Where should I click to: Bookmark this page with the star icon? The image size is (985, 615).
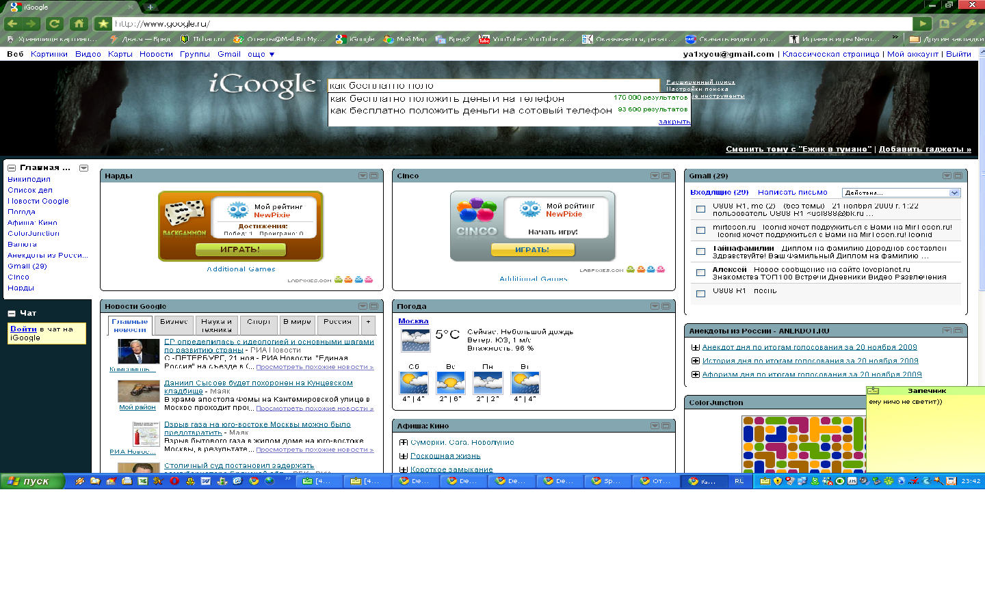click(103, 23)
